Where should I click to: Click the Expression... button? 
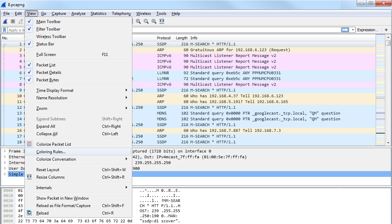[368, 30]
